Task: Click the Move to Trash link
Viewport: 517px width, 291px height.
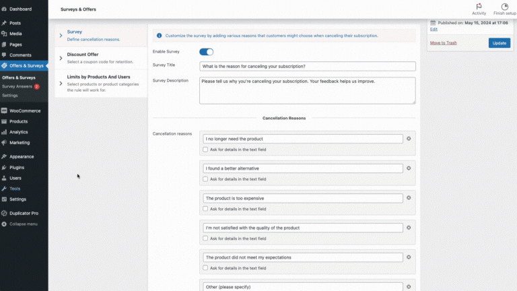Action: 443,43
